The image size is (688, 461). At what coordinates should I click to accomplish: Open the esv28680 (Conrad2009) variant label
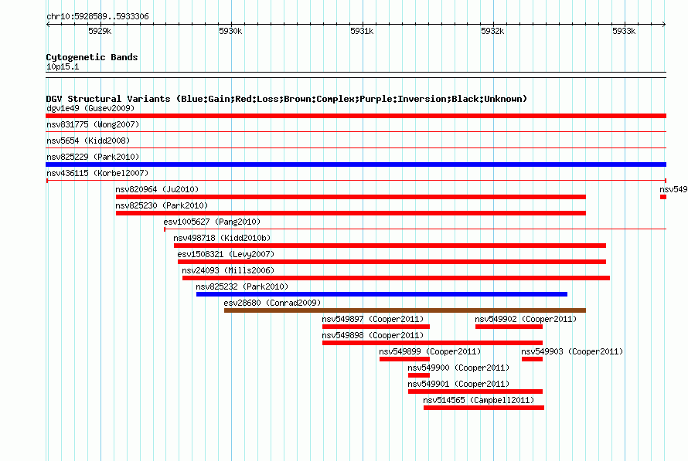pos(272,303)
